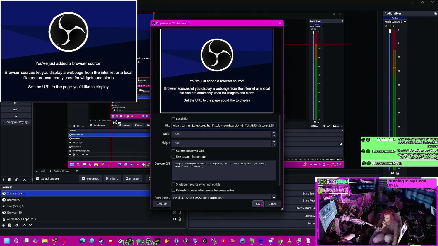The width and height of the screenshot is (438, 246).
Task: Click into the URL field
Action: coord(223,126)
